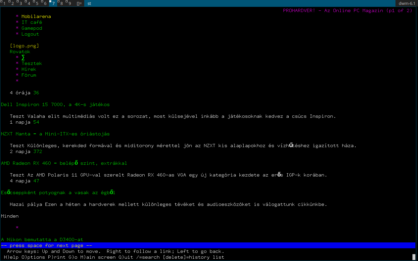
Task: Click the NZXT Különleges description line
Action: (183, 146)
